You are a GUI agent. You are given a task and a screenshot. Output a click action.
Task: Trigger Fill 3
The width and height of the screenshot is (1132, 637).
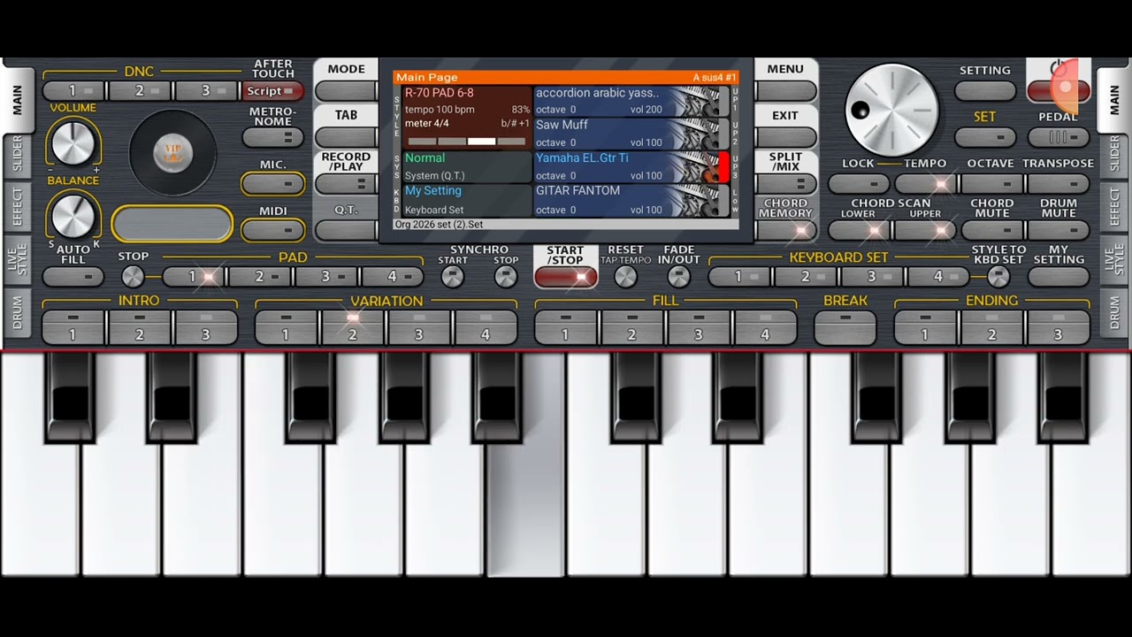click(x=699, y=327)
